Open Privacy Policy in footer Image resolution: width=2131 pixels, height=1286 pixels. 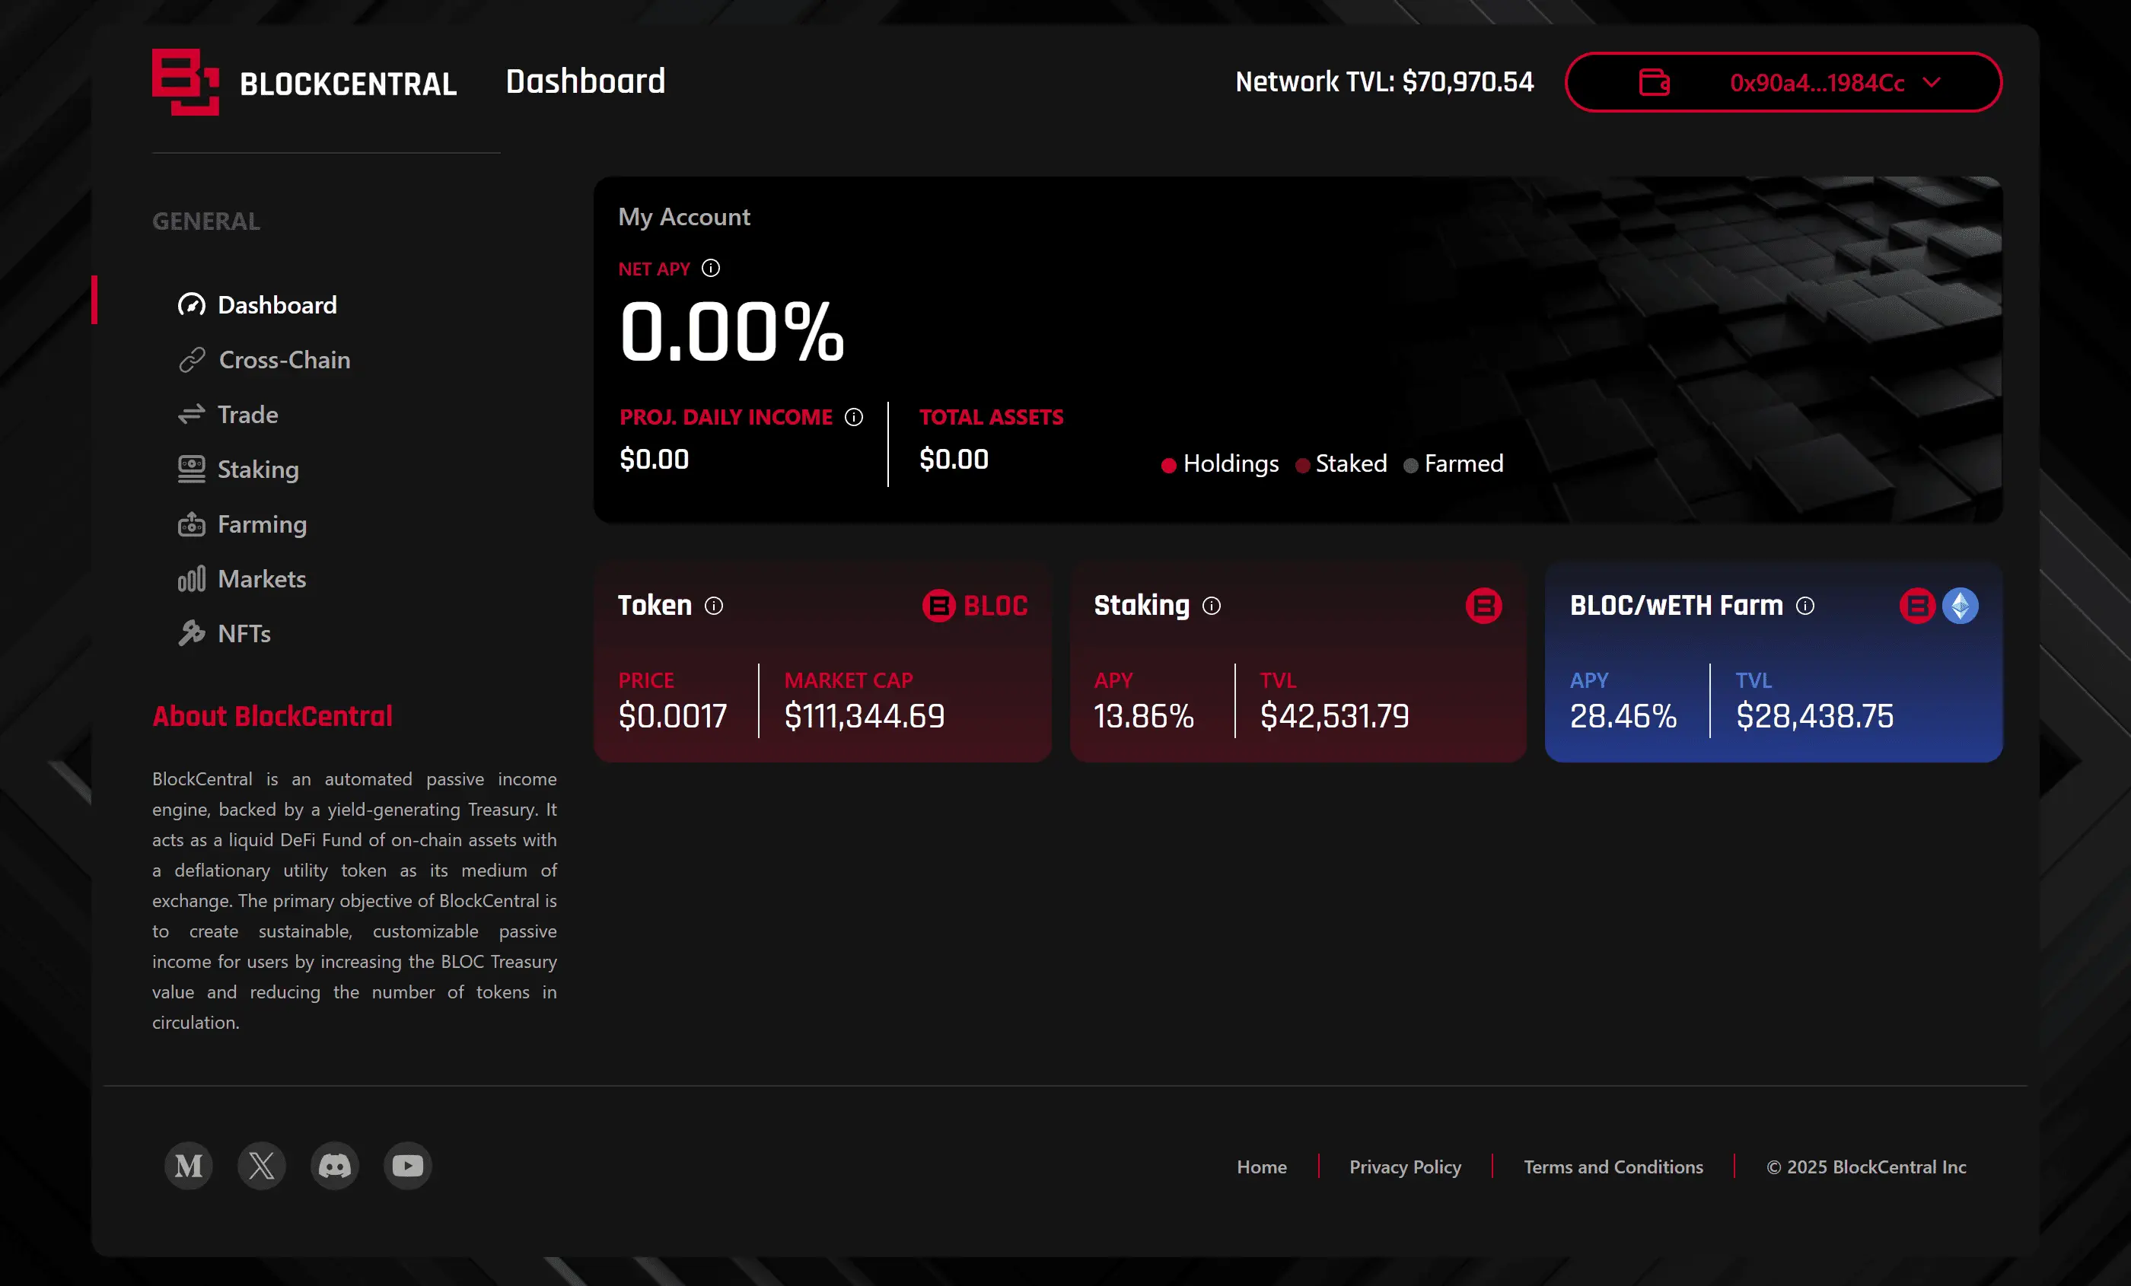(x=1404, y=1166)
